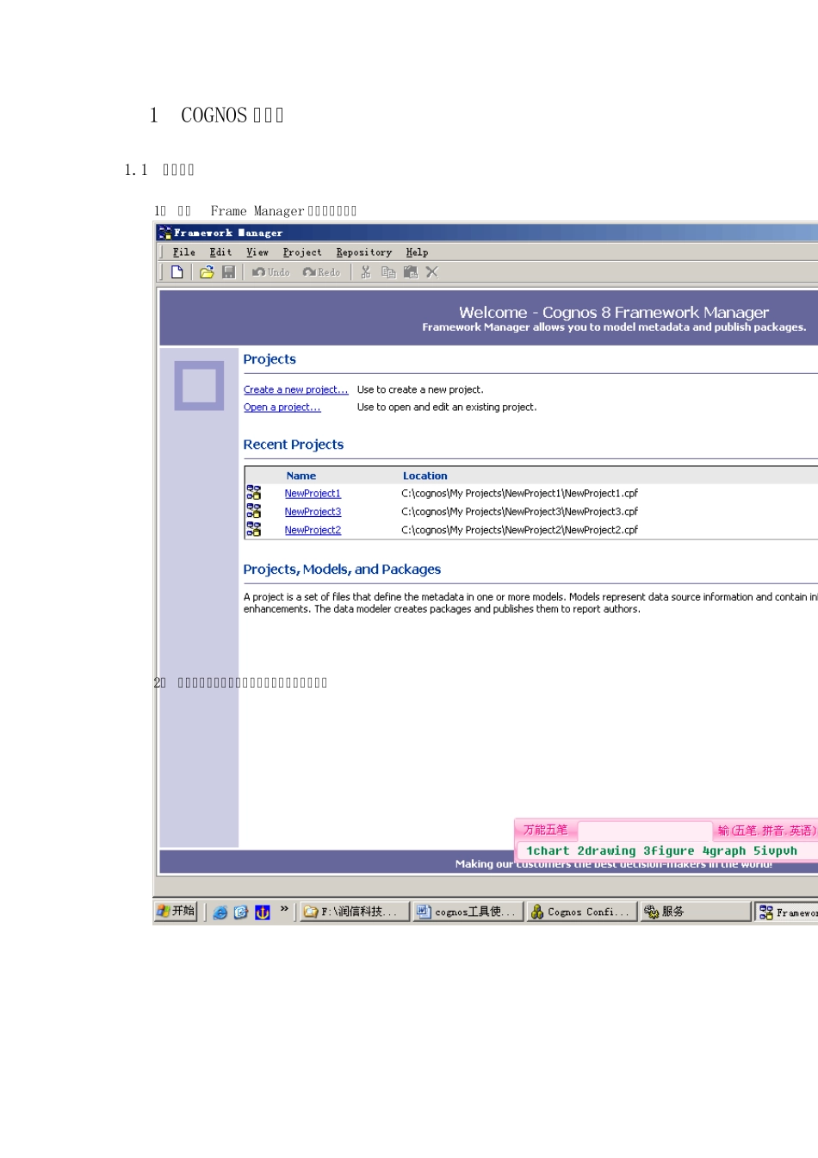Click the Open project folder icon
Screen dimensions: 818x1158
pyautogui.click(x=207, y=272)
